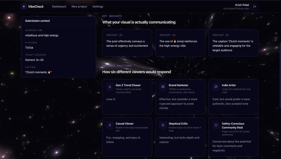Click the krish.patel01@sjsu.edu email
Viewport: 281px width, 159px height.
coord(236,8)
